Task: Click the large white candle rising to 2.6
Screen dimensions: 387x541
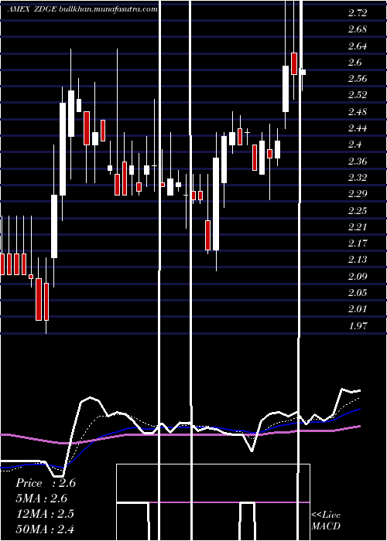Action: click(286, 89)
